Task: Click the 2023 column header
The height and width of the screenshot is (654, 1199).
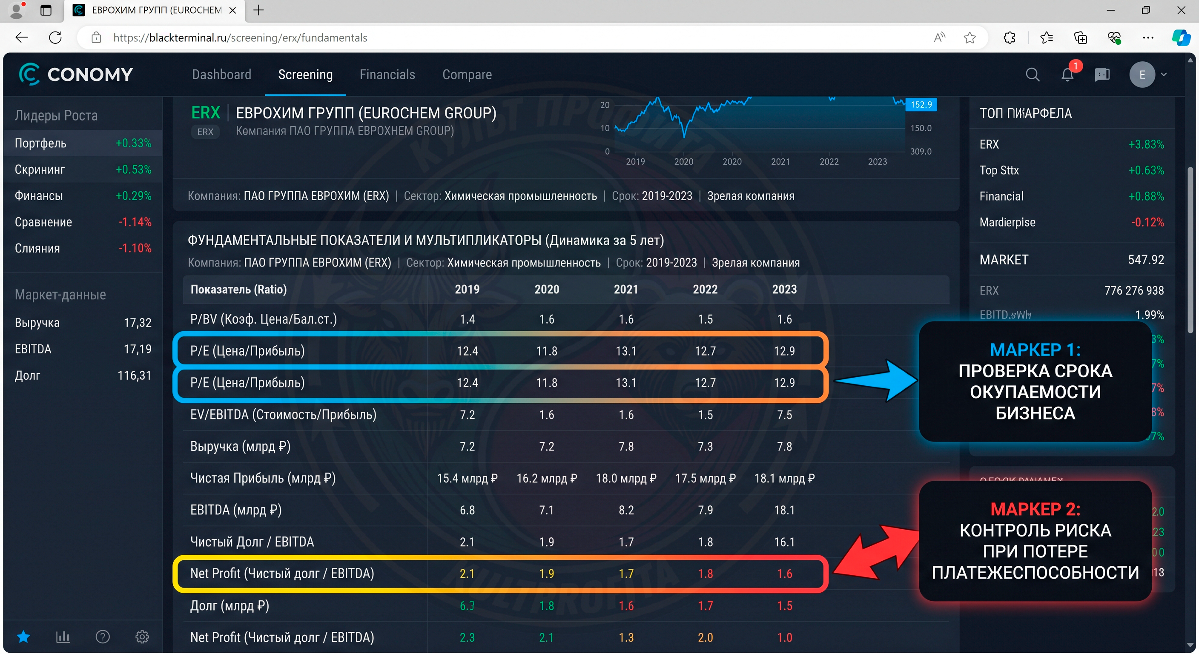Action: [784, 290]
